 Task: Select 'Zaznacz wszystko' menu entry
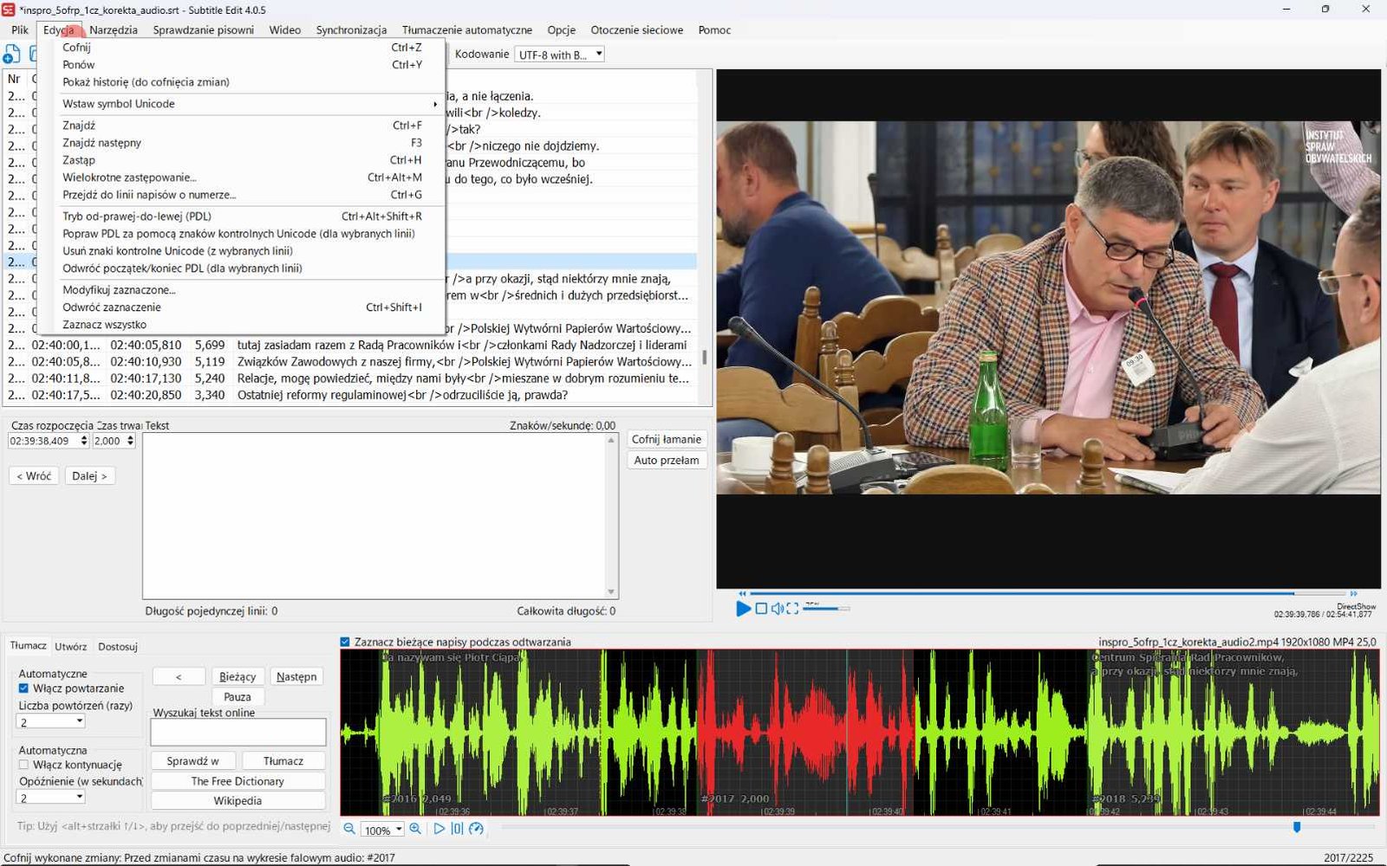click(241, 325)
